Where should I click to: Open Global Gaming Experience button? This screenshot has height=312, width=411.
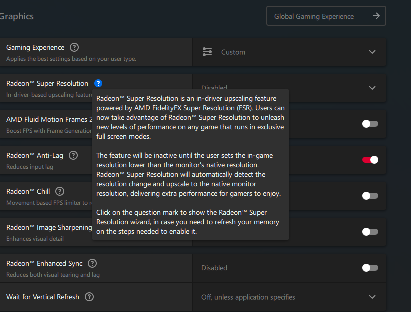(326, 16)
